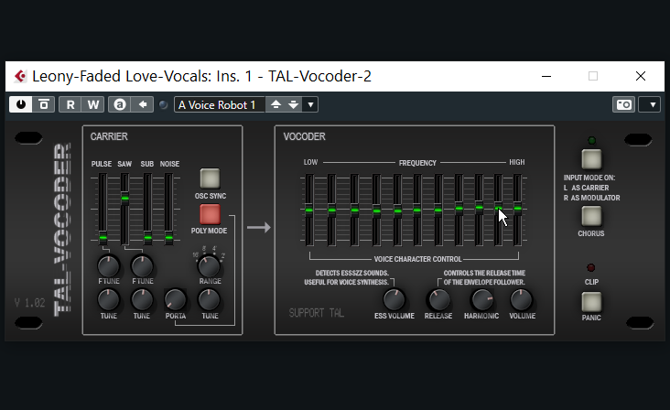
Task: Click the seventh frequency band slider
Action: (x=438, y=210)
